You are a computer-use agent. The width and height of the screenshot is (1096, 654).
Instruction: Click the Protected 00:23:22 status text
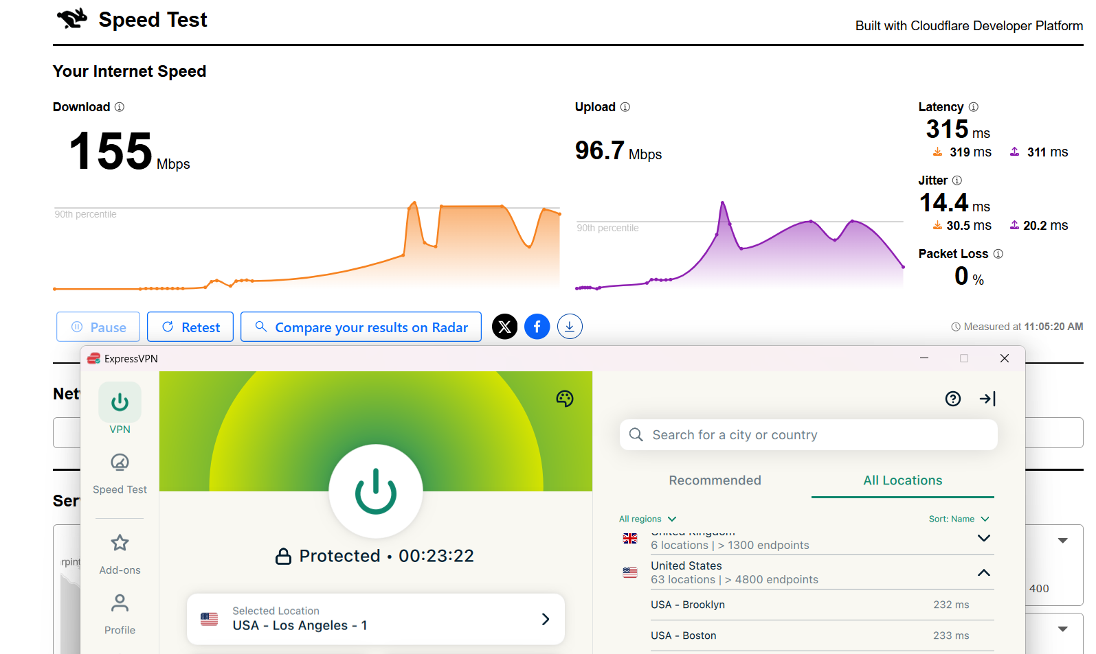(375, 556)
